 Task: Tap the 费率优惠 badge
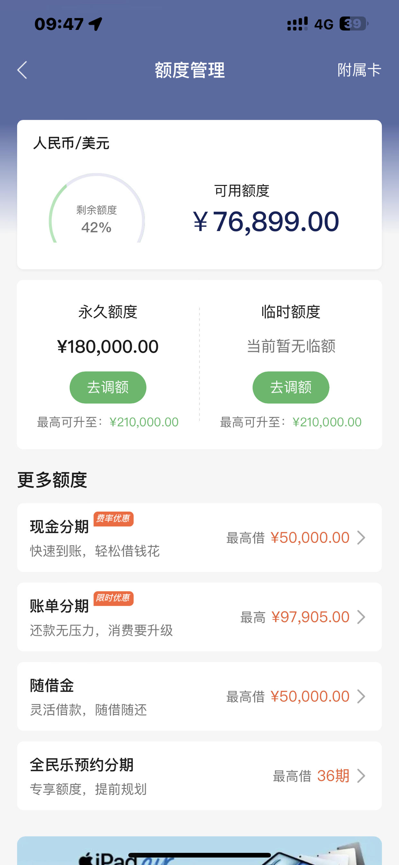pos(113,519)
